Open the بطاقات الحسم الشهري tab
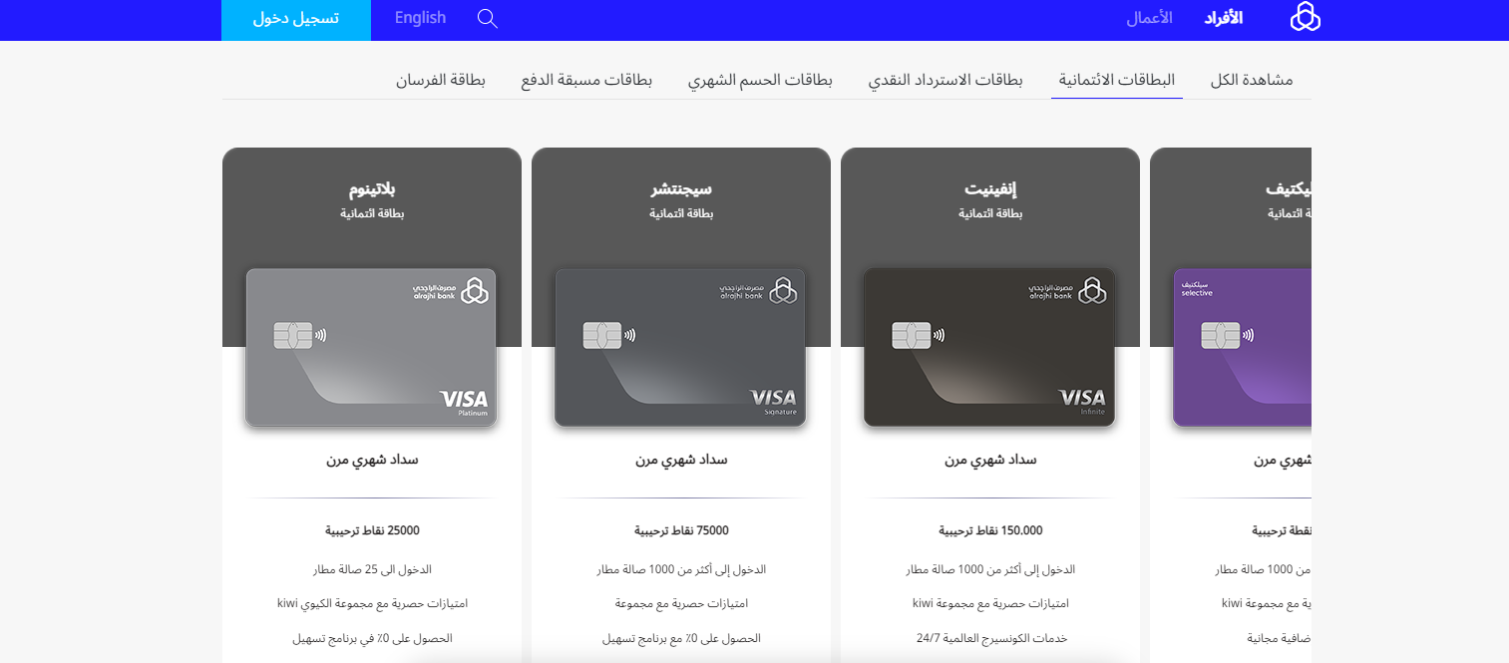 tap(760, 80)
